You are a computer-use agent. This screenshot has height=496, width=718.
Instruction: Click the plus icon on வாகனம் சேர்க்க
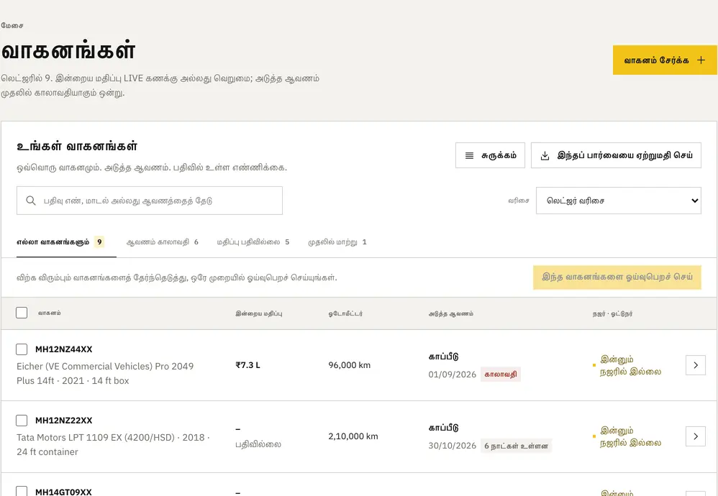[701, 60]
